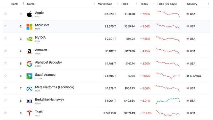Sort table by Rank header
This screenshot has width=213, height=120.
(14, 4)
